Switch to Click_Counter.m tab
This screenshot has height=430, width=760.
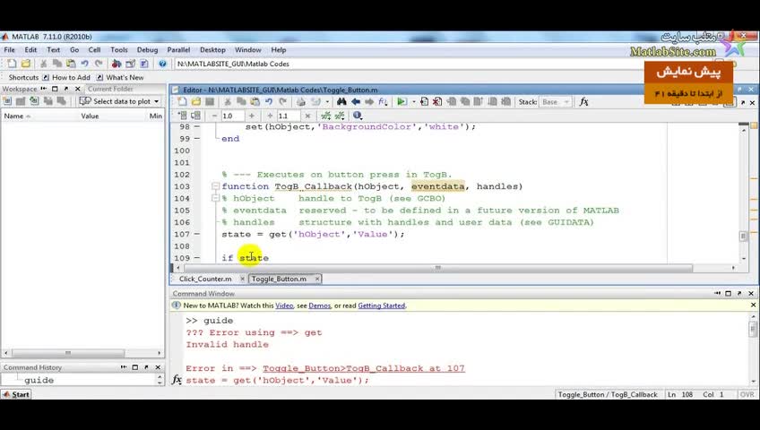pyautogui.click(x=205, y=279)
